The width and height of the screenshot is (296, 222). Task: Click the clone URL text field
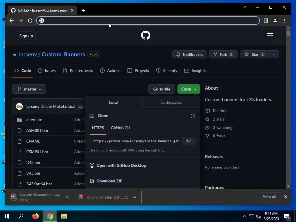pyautogui.click(x=136, y=141)
